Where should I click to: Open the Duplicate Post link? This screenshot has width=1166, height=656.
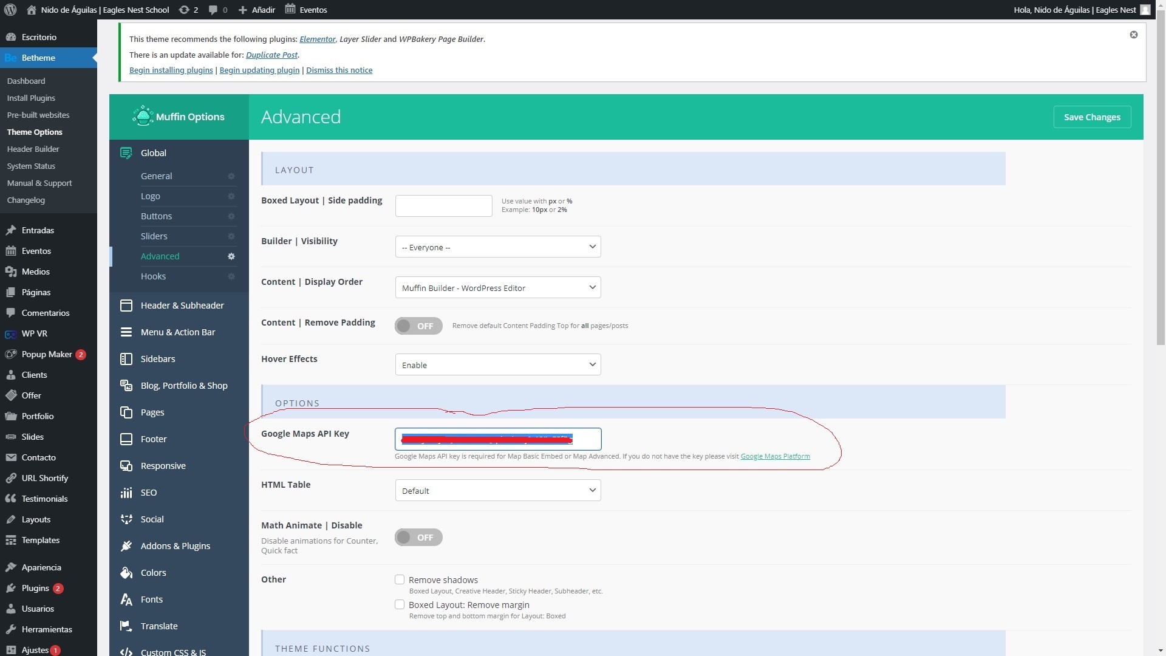point(271,55)
